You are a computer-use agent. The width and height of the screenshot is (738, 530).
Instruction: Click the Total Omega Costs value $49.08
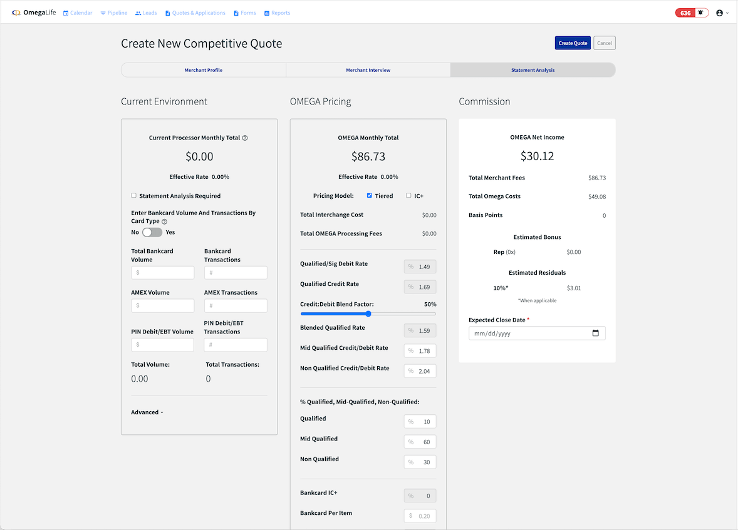coord(597,196)
